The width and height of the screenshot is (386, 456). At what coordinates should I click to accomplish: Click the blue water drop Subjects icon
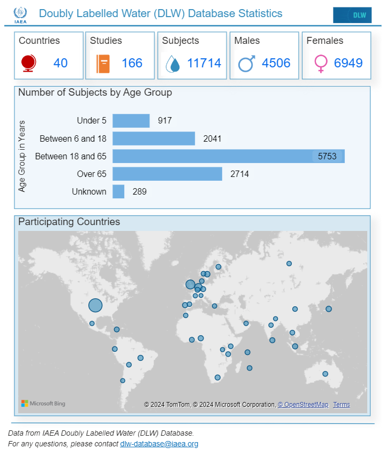pos(173,64)
